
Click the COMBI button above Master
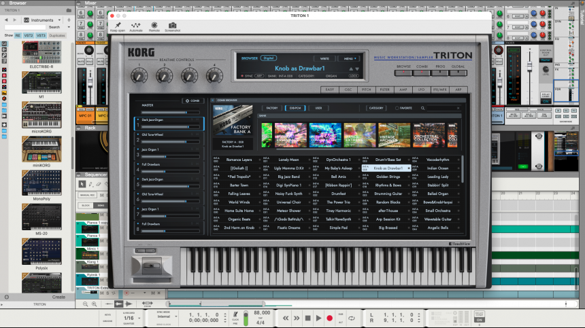(193, 101)
